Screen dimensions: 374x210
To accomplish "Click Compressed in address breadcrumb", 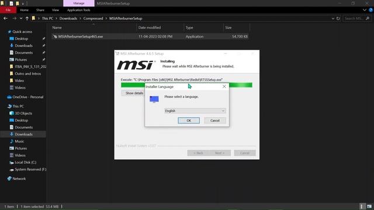I will pos(93,18).
